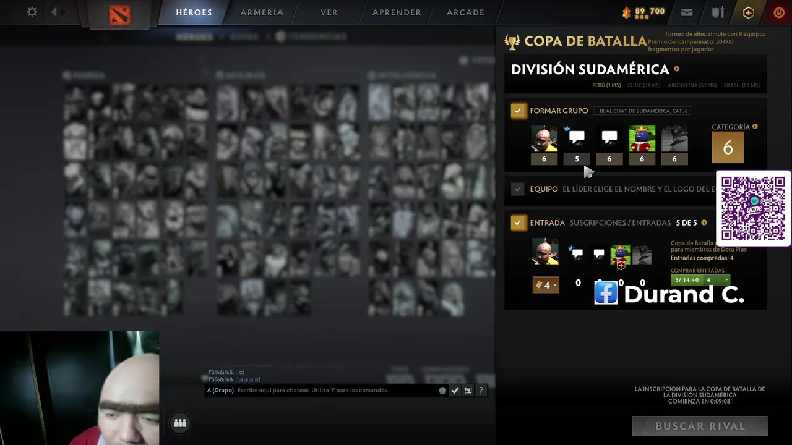Toggle the Formar Grupo checkbox
This screenshot has height=445, width=792.
click(x=518, y=111)
